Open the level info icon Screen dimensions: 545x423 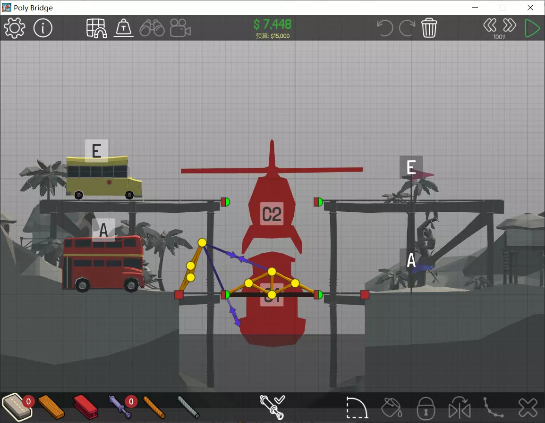click(x=43, y=28)
